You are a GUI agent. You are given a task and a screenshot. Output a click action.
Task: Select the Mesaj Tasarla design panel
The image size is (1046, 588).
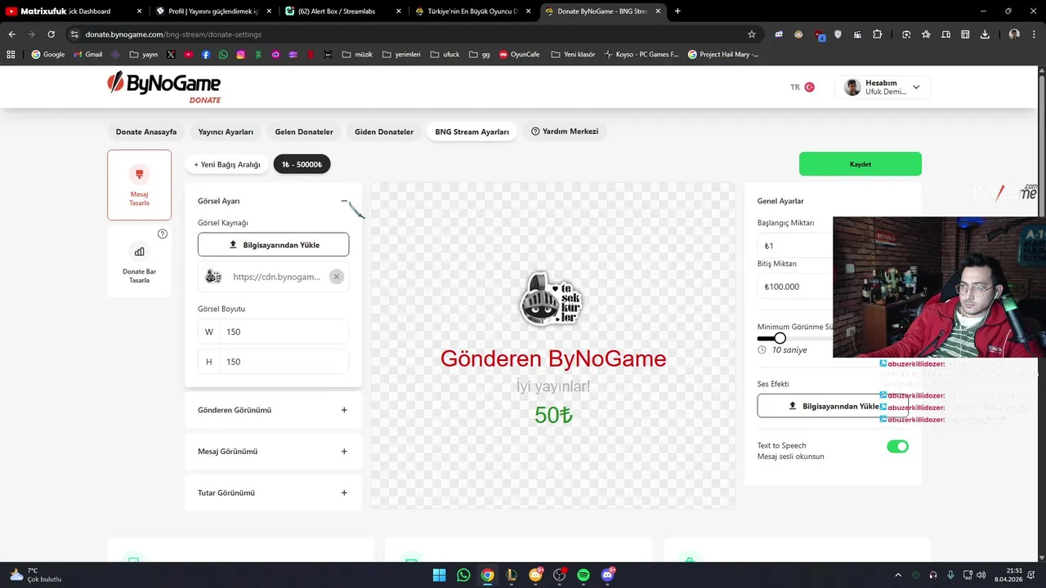(x=139, y=185)
